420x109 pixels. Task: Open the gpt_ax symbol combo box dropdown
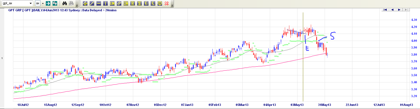tap(31, 3)
